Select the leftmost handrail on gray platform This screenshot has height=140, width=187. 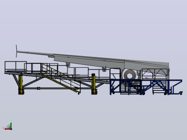click(15, 66)
